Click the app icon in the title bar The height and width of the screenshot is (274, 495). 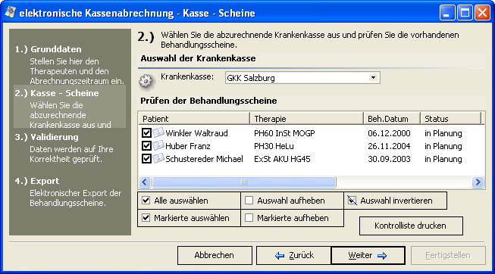(x=11, y=12)
